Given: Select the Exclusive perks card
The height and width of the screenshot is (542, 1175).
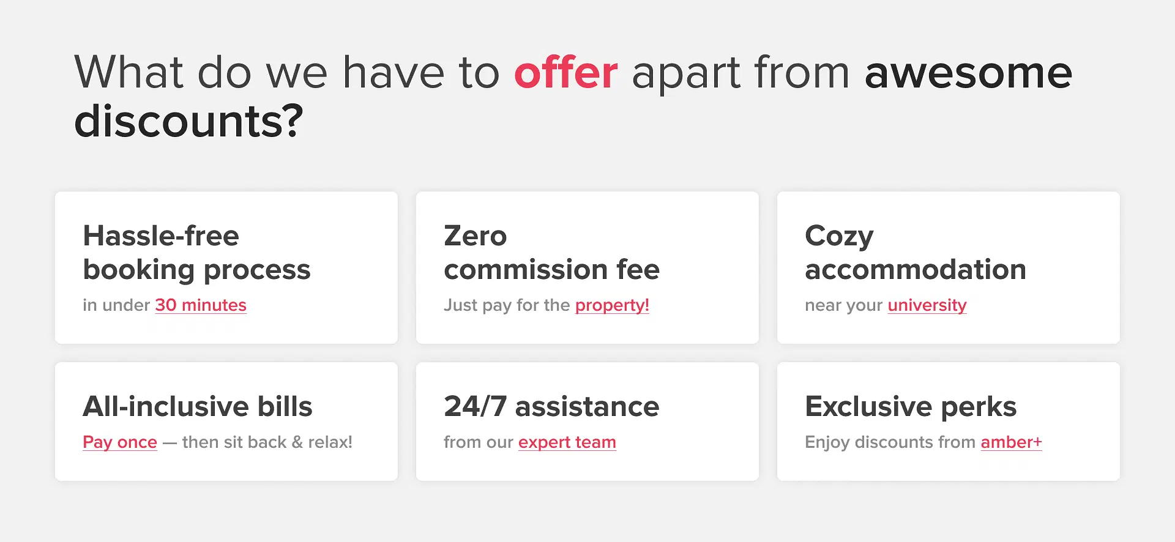Looking at the screenshot, I should pyautogui.click(x=949, y=421).
